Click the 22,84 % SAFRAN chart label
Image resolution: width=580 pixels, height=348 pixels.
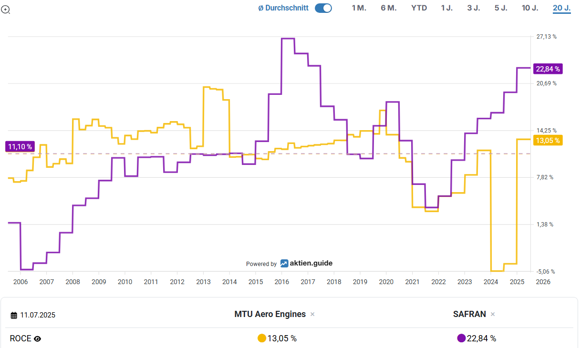[x=548, y=69]
